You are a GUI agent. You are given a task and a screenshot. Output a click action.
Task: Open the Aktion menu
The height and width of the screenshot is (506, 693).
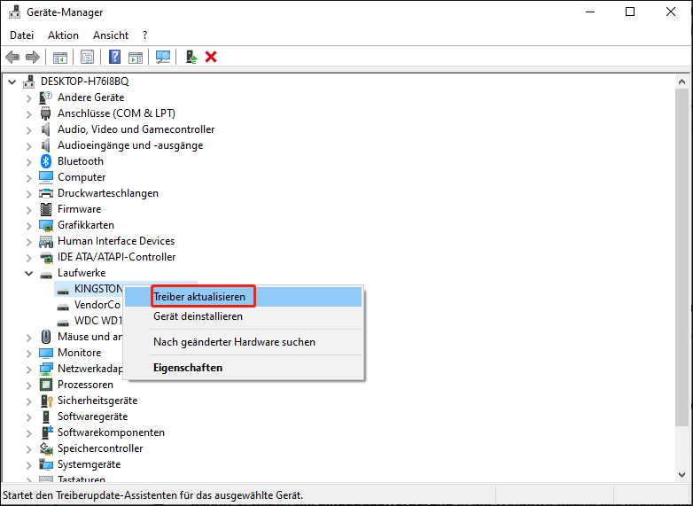(x=63, y=35)
